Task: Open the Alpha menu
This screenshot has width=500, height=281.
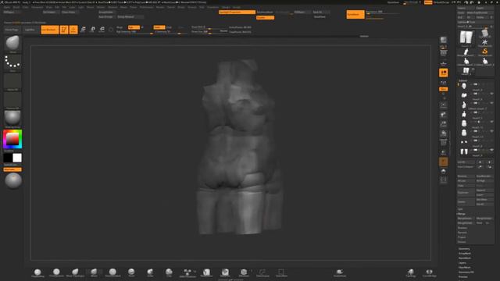Action: [x=7, y=7]
